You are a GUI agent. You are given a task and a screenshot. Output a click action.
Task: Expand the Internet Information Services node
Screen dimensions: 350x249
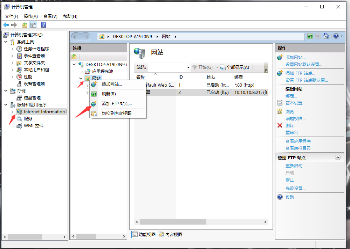coord(13,112)
